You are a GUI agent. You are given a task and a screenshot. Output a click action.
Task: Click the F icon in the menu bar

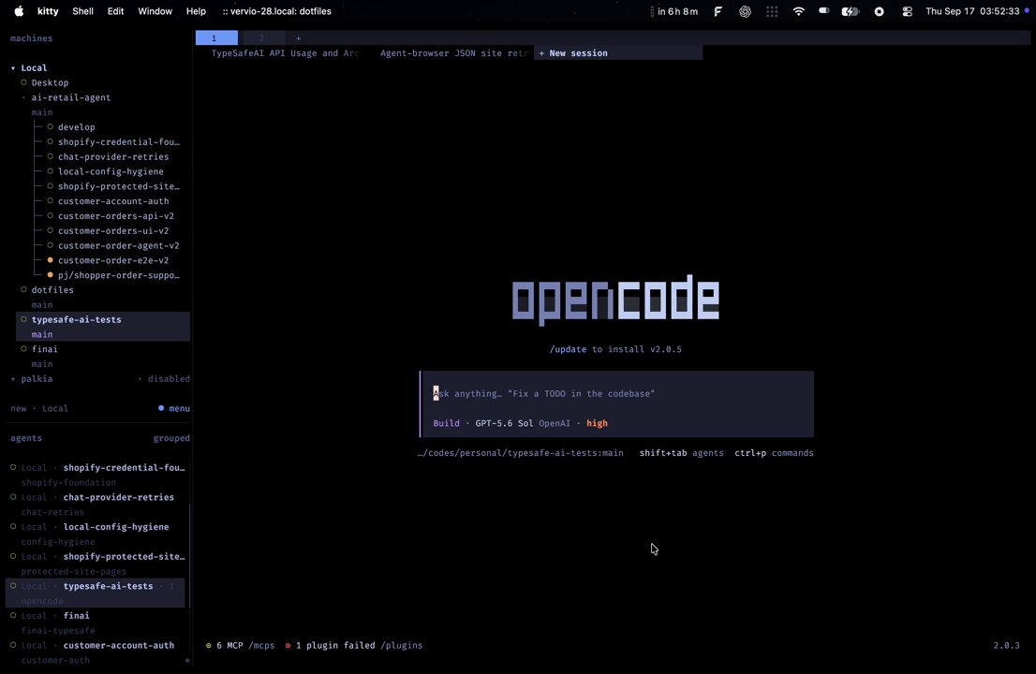click(718, 11)
